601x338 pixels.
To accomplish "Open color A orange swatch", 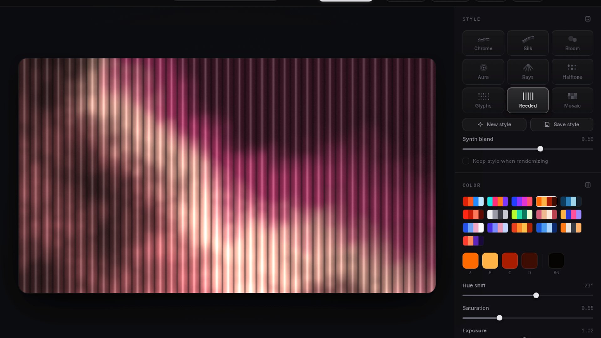I will (x=470, y=260).
